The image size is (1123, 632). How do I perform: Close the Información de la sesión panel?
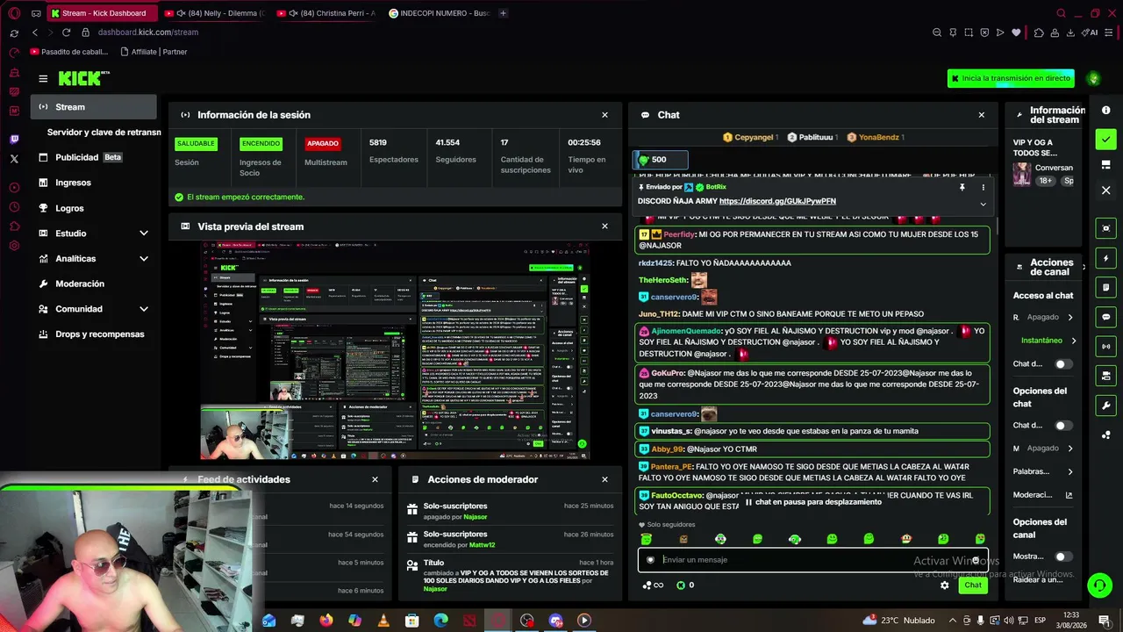pos(604,115)
